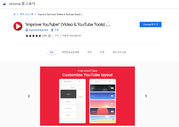This screenshot has width=179, height=127.
Task: Toggle the Sunset theme switch
Action: pyautogui.click(x=112, y=112)
